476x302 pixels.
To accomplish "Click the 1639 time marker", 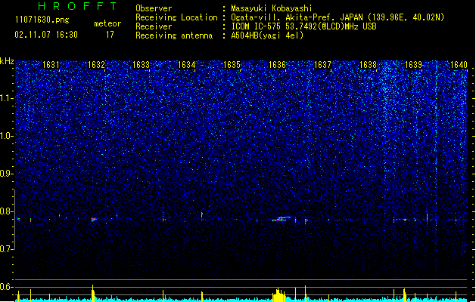I will (413, 65).
